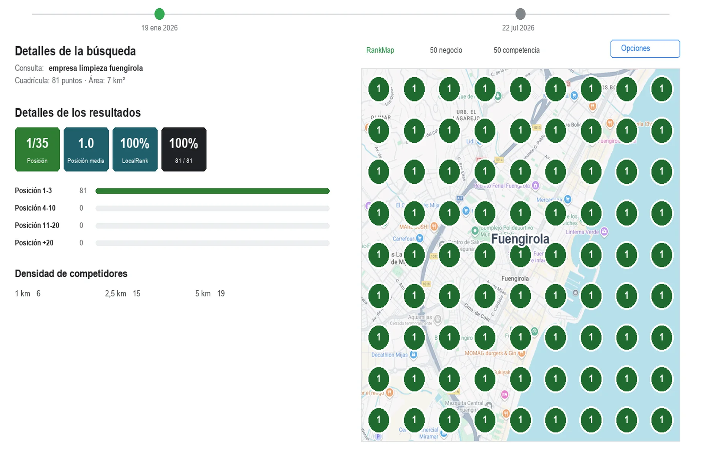704x474 pixels.
Task: Select the 22 jul 2026 timeline point
Action: [x=520, y=14]
